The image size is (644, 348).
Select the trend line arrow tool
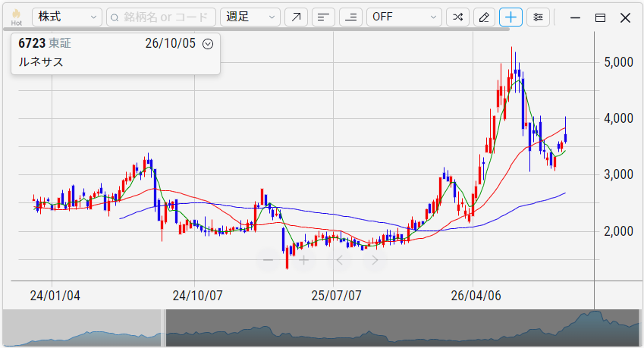coord(296,17)
